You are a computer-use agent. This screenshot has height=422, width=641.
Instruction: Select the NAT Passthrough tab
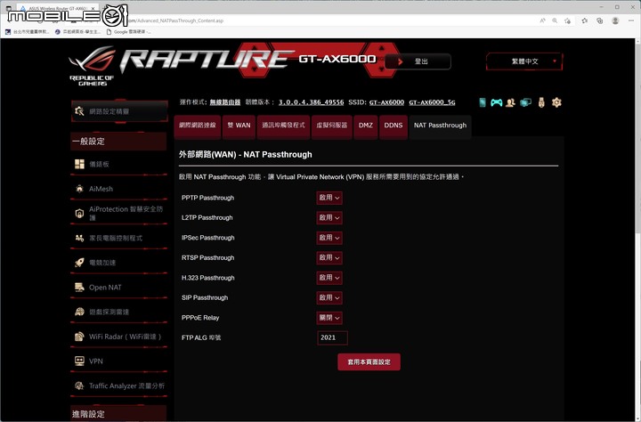click(x=441, y=126)
